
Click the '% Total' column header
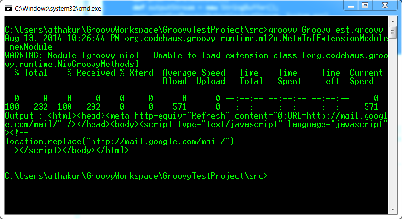pyautogui.click(x=31, y=73)
